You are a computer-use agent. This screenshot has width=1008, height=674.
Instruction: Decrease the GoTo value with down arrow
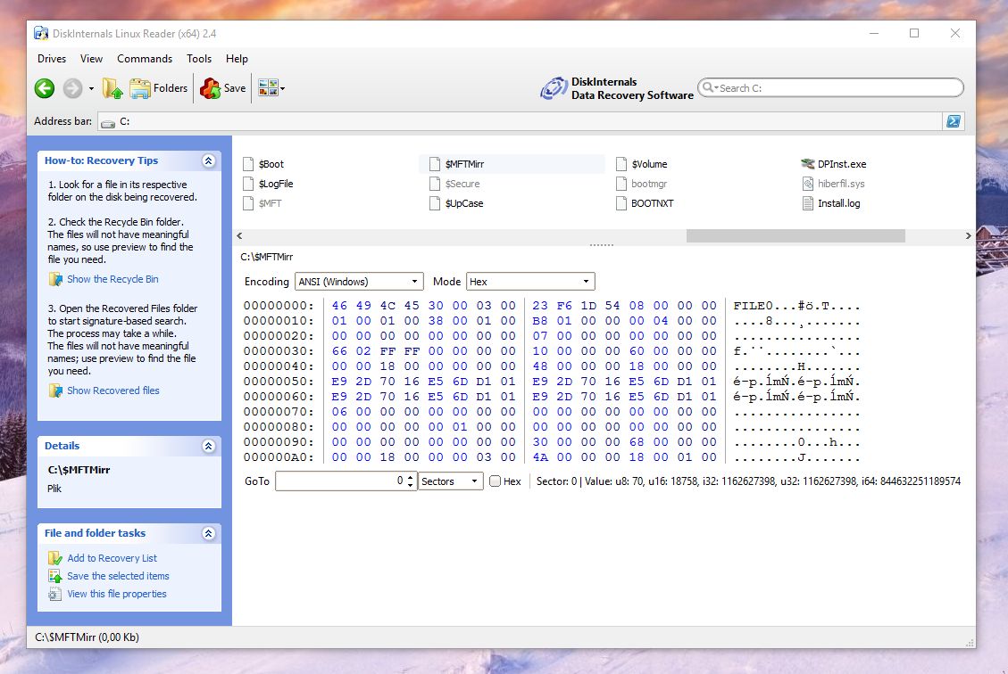(x=410, y=485)
